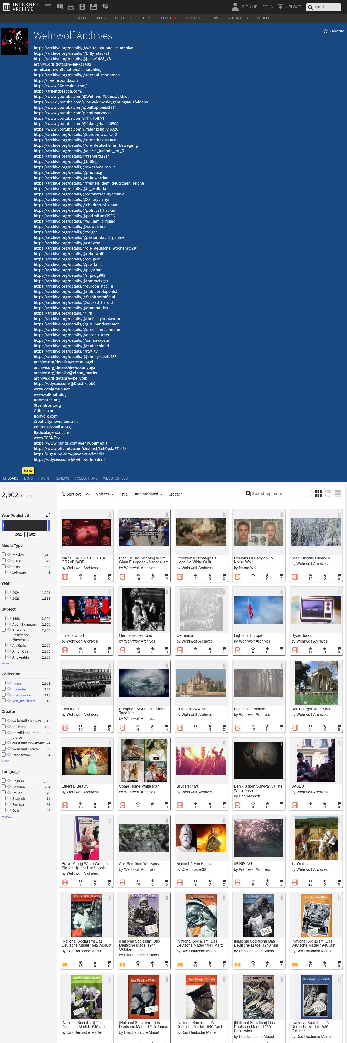The image size is (347, 1043).
Task: Click the user avatar icon
Action: [x=235, y=6]
